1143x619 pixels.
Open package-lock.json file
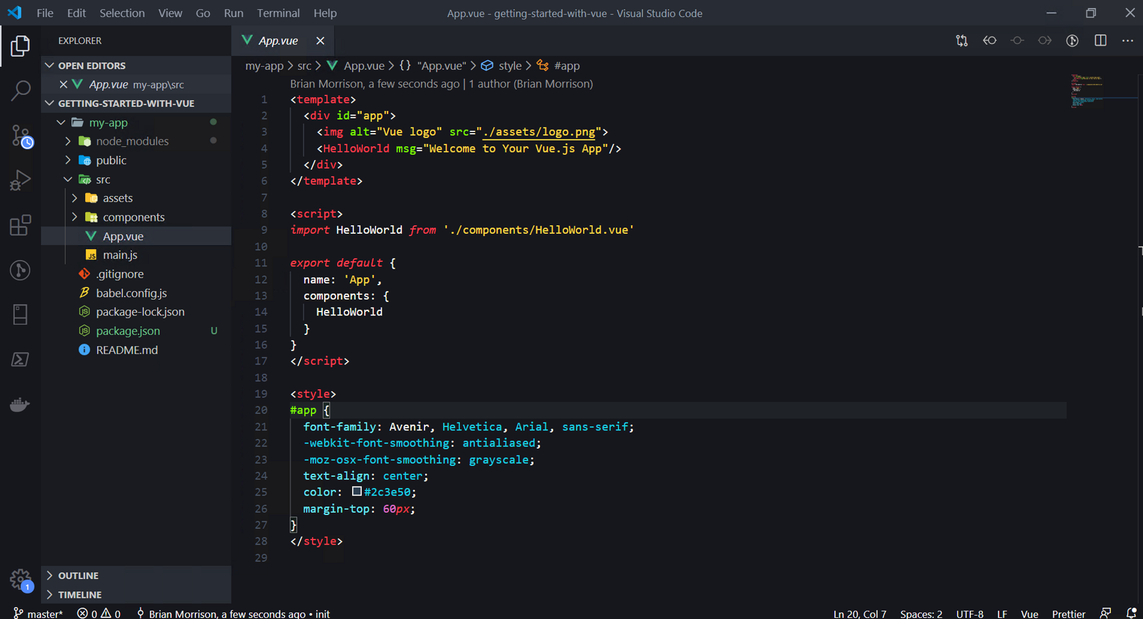click(x=140, y=312)
